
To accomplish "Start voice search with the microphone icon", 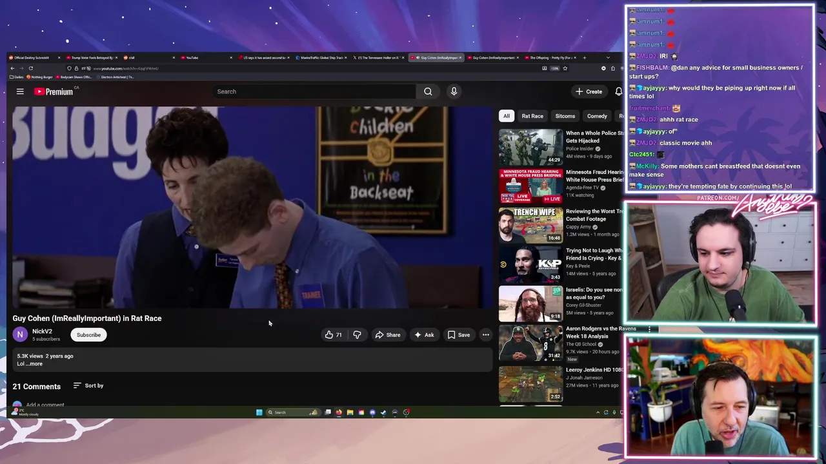I will coord(454,92).
